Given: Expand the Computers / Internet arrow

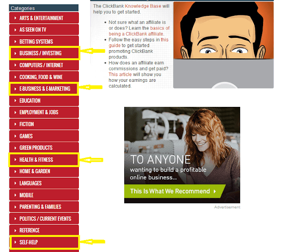Looking at the screenshot, I should click(15, 65).
